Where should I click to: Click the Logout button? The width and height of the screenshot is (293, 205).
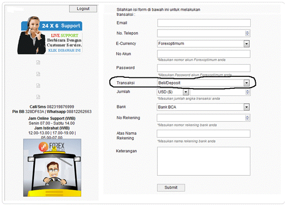(x=83, y=8)
